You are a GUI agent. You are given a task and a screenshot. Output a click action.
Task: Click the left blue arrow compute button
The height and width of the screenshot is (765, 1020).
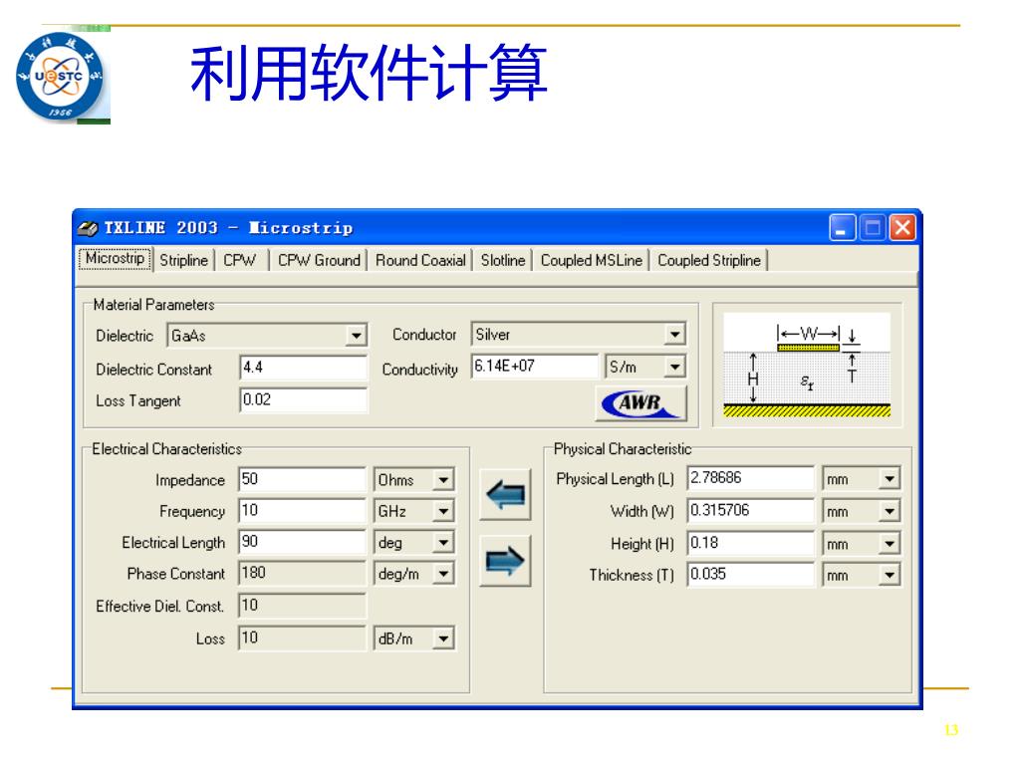tap(505, 494)
